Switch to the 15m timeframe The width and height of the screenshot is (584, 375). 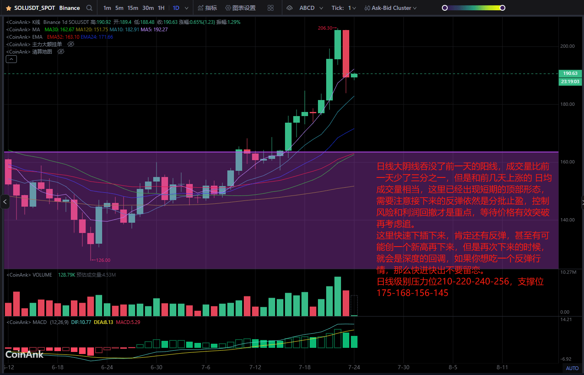coord(133,8)
